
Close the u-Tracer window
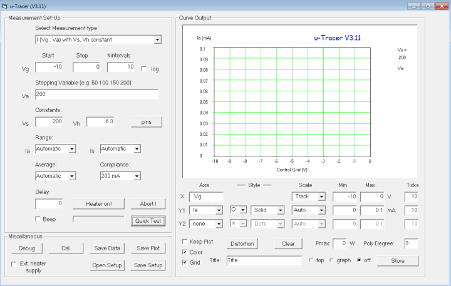(442, 6)
